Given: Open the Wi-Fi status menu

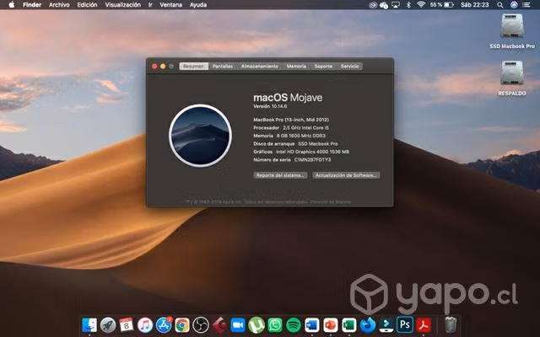Looking at the screenshot, I should coord(421,5).
